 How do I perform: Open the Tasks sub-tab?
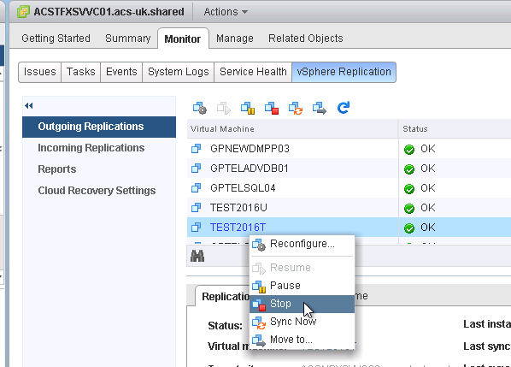(81, 72)
